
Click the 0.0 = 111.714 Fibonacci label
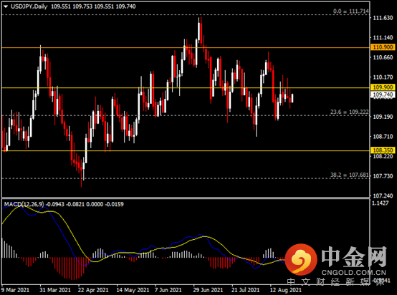pos(350,11)
